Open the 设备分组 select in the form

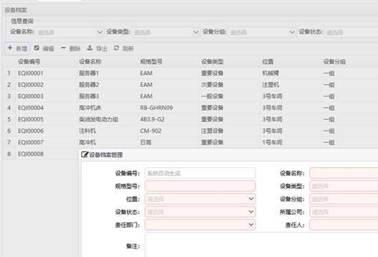point(344,199)
